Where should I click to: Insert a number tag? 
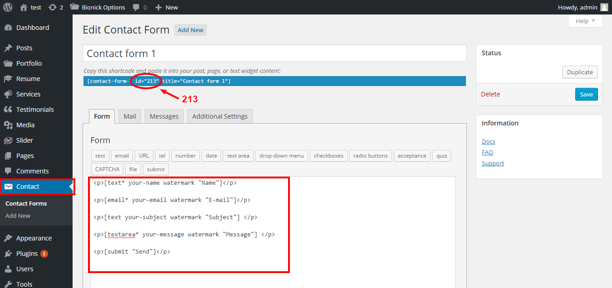(186, 156)
